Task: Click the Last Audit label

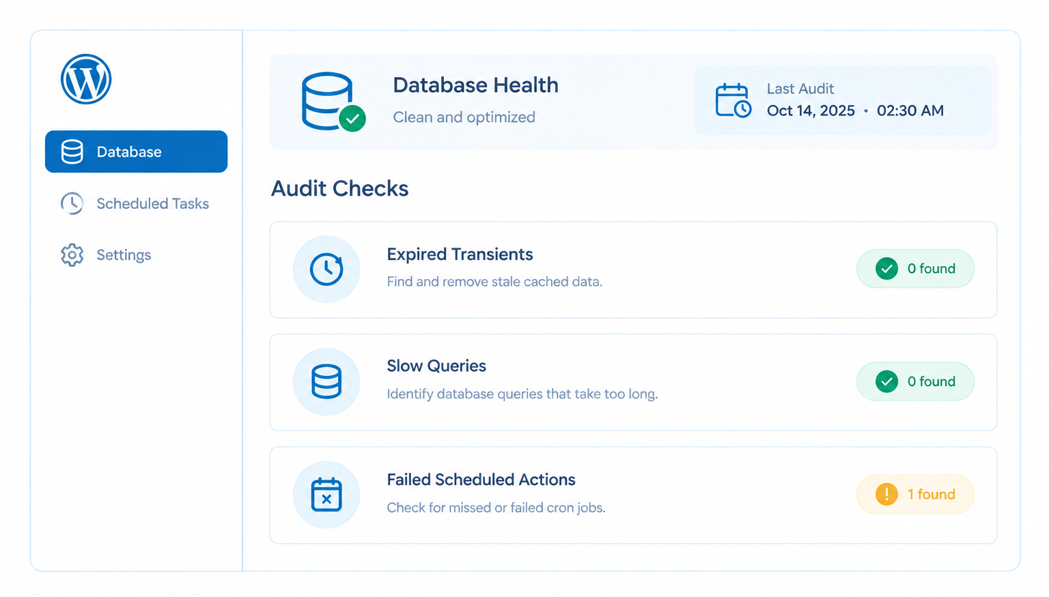Action: point(800,89)
